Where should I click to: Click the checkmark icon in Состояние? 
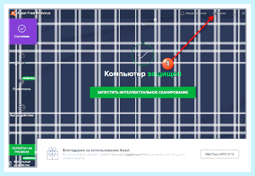pyautogui.click(x=22, y=29)
